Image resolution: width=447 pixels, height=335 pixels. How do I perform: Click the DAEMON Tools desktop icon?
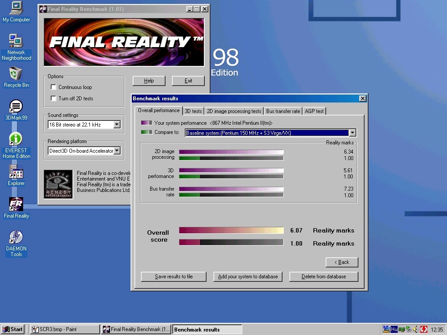[x=16, y=243]
